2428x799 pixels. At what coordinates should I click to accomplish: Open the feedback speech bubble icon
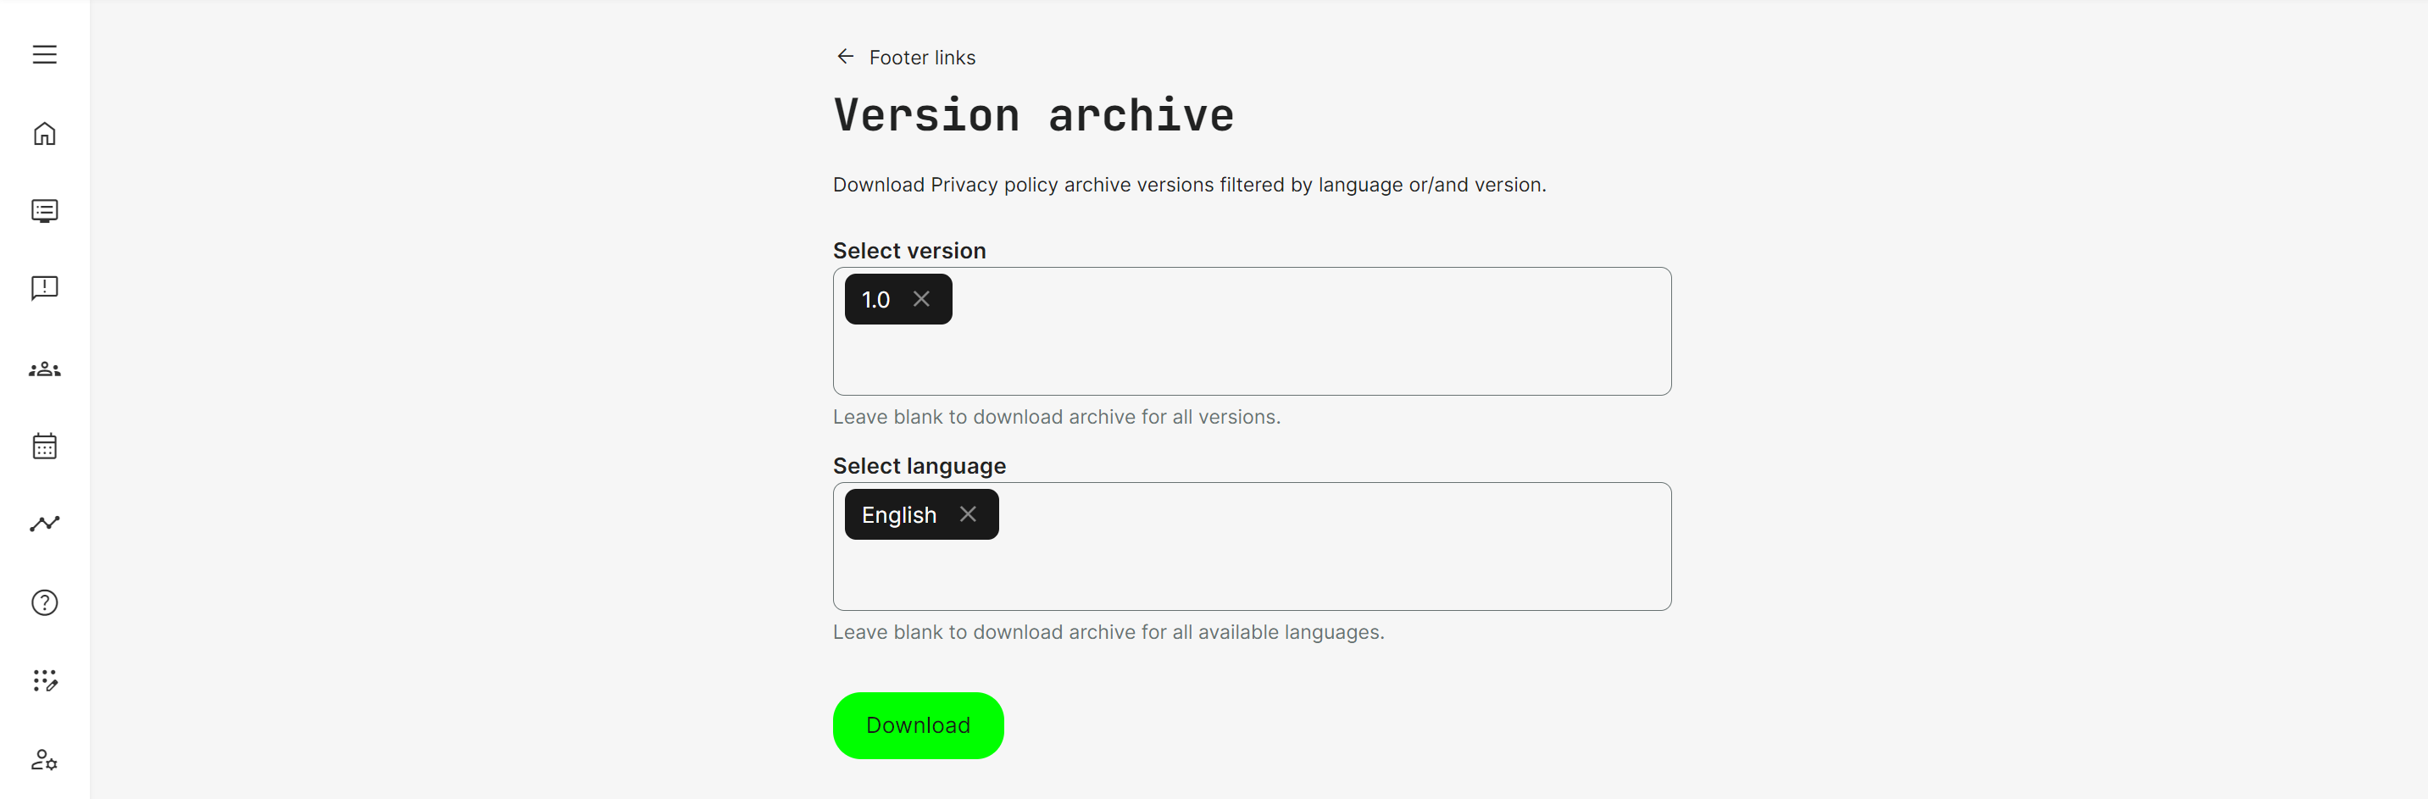[x=44, y=287]
